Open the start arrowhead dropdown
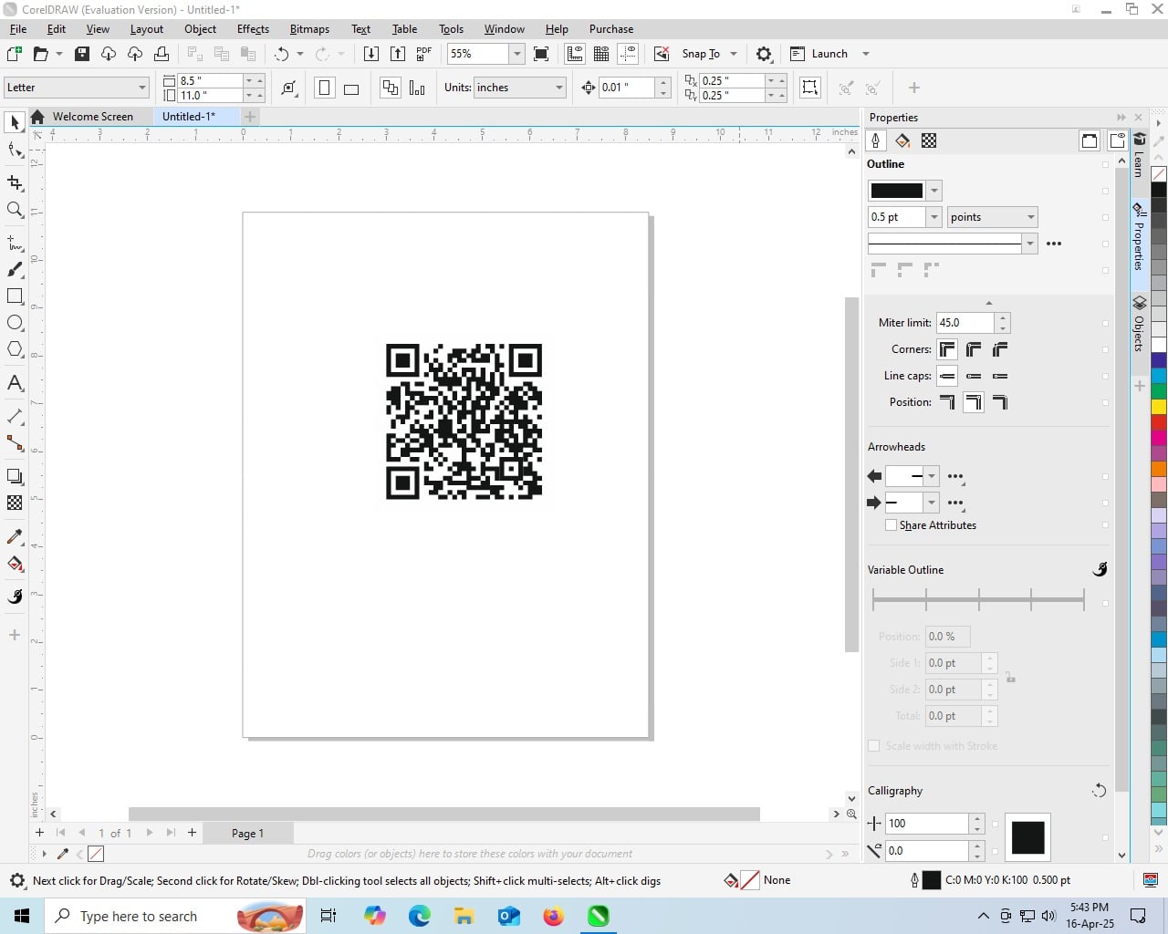Image resolution: width=1168 pixels, height=934 pixels. 931,476
